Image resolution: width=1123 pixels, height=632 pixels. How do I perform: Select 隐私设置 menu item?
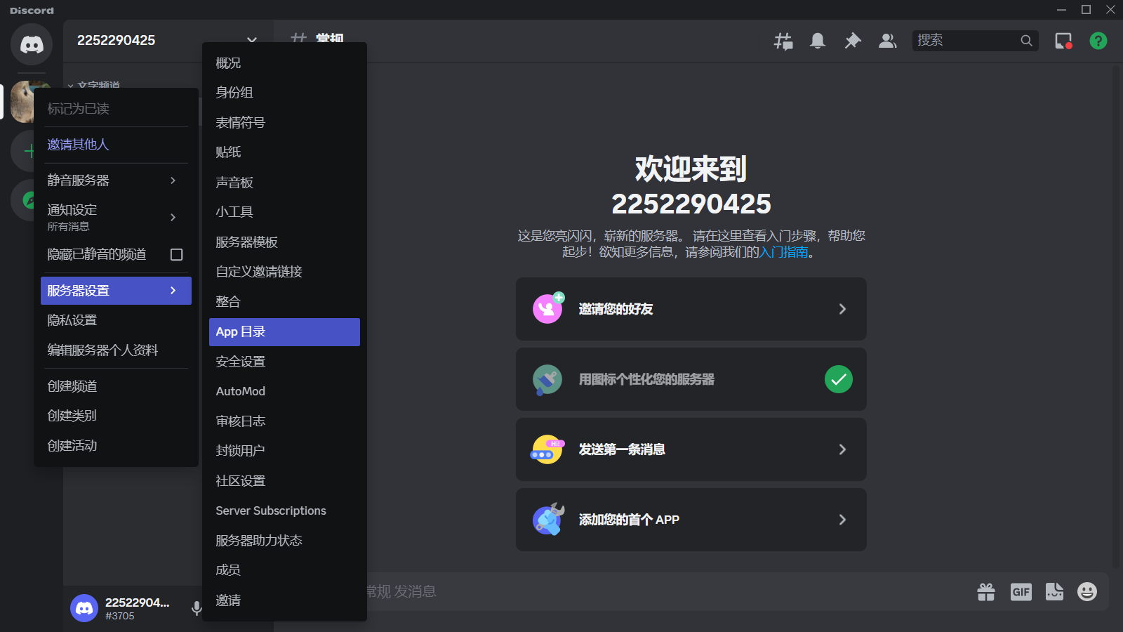pyautogui.click(x=116, y=320)
